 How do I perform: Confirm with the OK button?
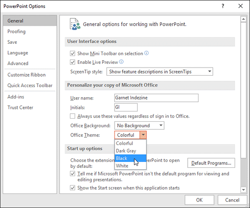coord(199,200)
